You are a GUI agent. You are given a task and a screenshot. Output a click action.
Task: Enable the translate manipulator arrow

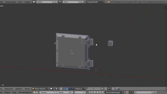point(67,89)
